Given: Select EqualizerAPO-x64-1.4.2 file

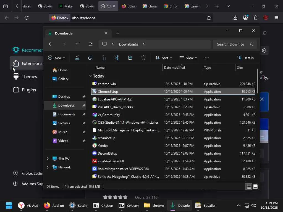Looking at the screenshot, I should (173, 99).
